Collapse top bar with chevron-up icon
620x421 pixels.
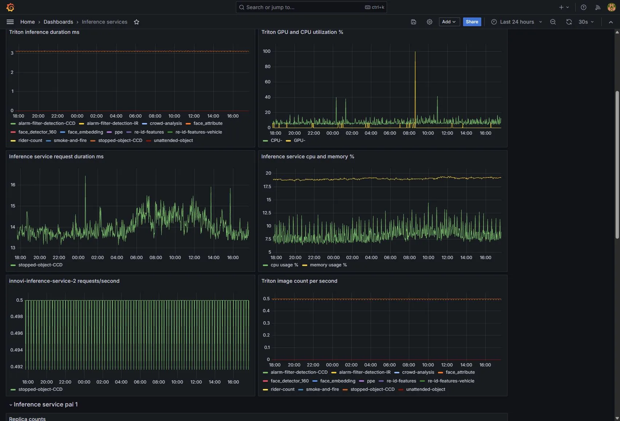611,22
